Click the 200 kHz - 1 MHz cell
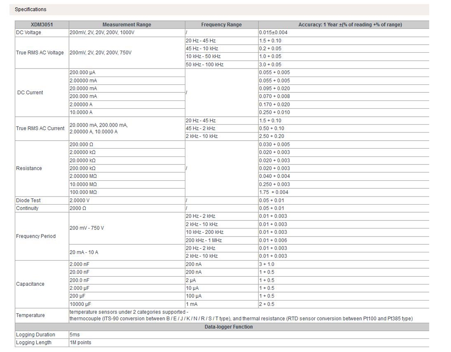 pyautogui.click(x=205, y=240)
